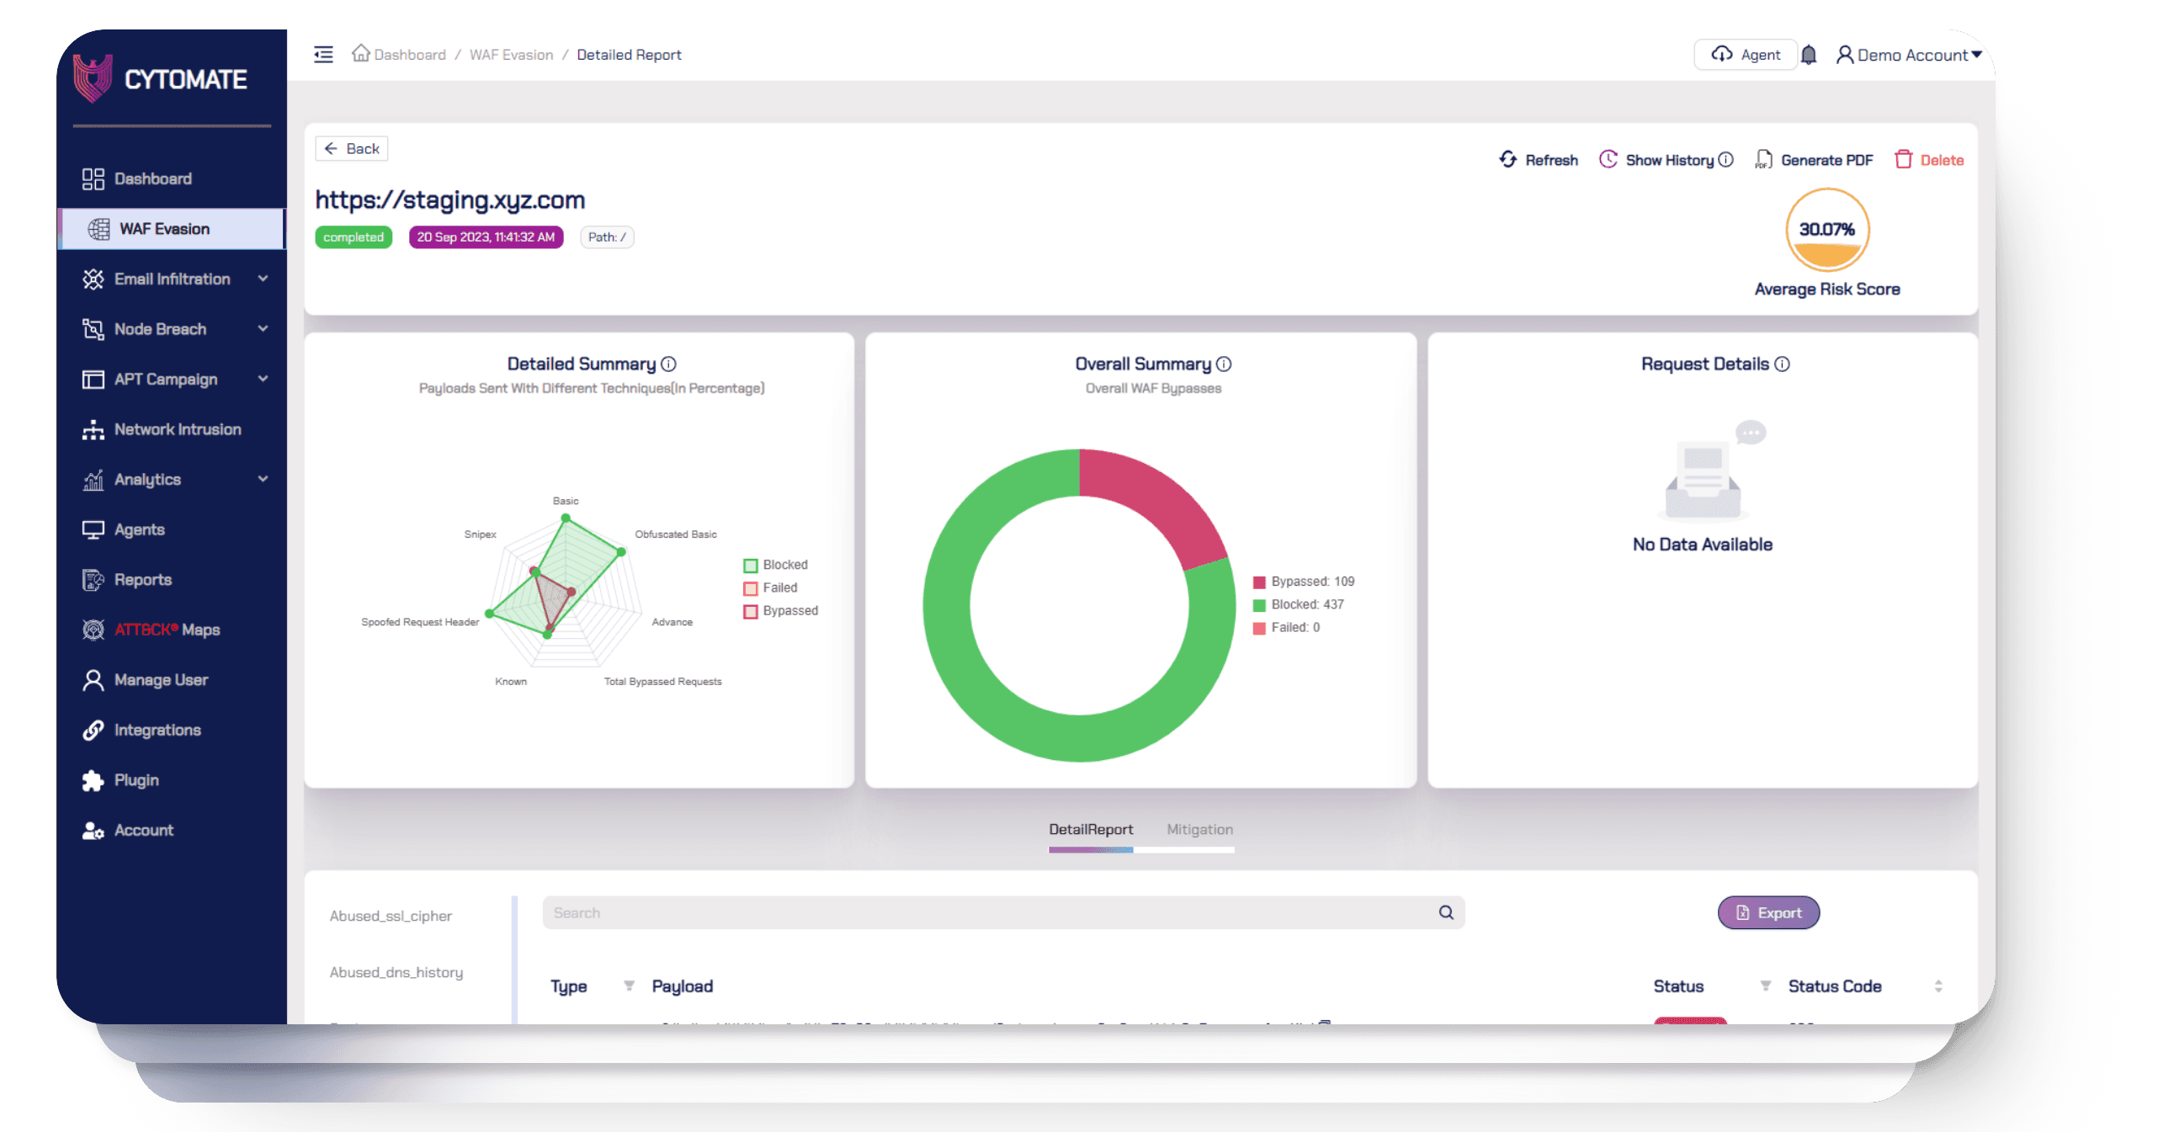This screenshot has width=2174, height=1132.
Task: Refresh the detailed report
Action: (1539, 160)
